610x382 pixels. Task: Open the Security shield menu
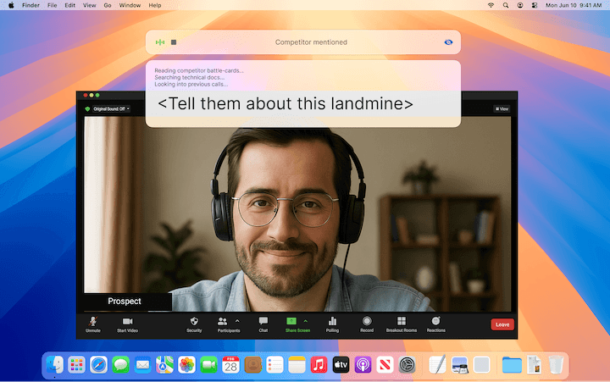pos(194,324)
